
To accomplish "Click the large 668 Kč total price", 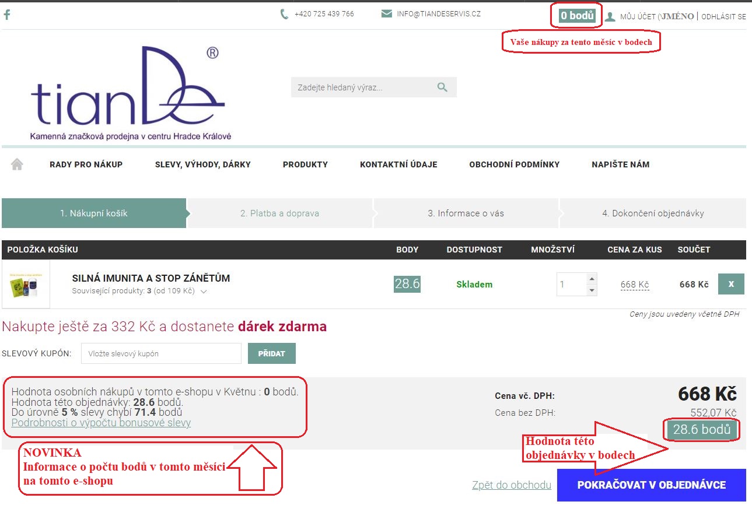I will coord(707,394).
